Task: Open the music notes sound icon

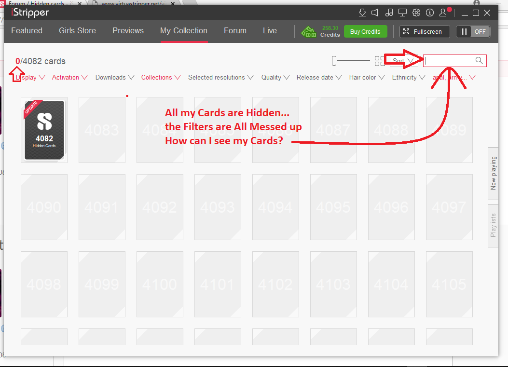Action: (x=389, y=13)
